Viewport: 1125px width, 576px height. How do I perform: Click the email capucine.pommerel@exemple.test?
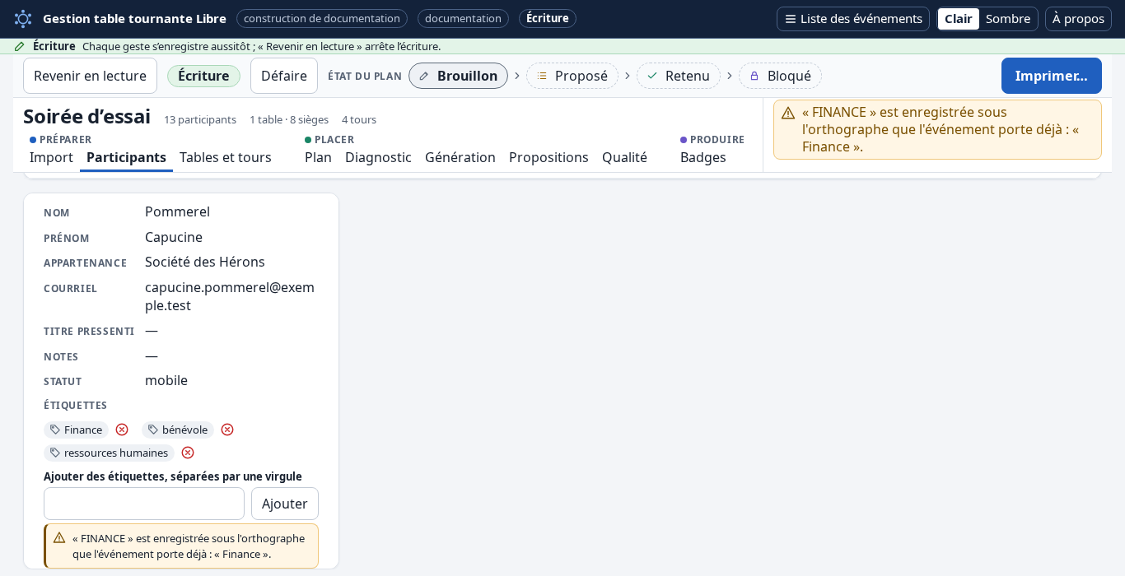pos(230,296)
